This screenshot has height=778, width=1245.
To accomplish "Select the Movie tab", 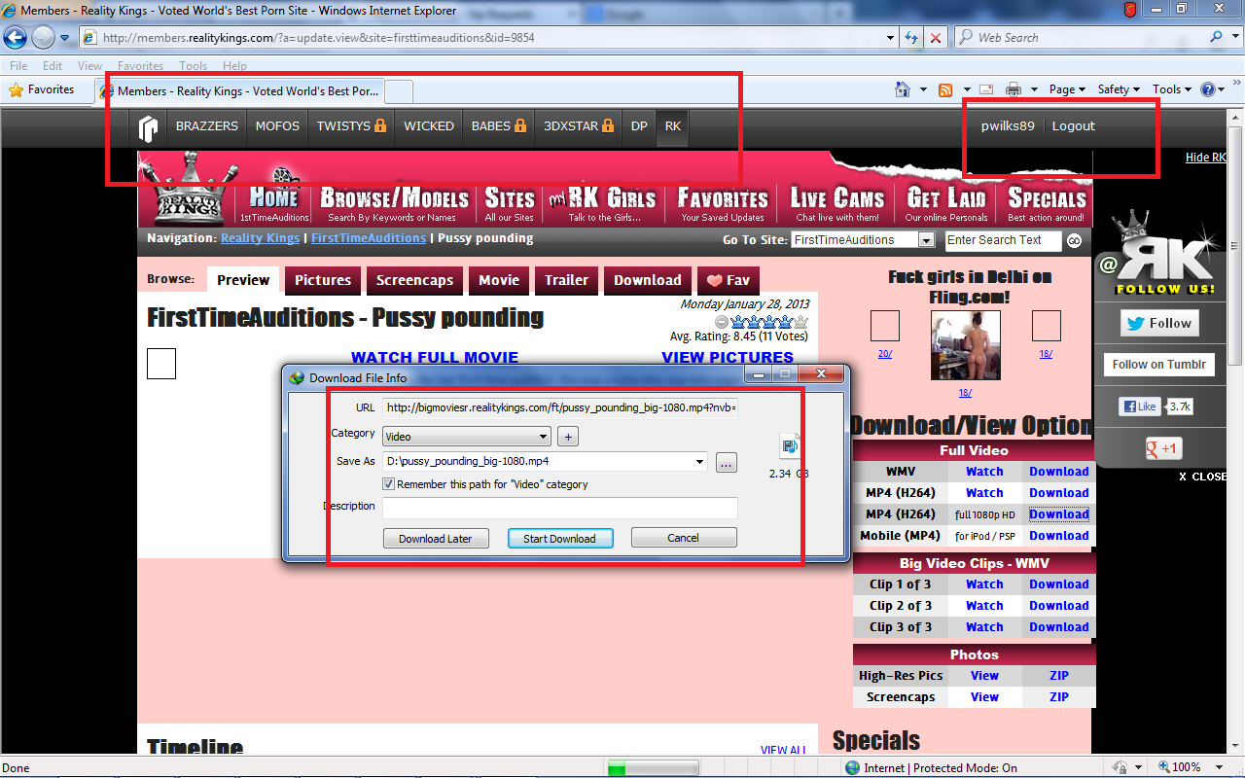I will 499,280.
